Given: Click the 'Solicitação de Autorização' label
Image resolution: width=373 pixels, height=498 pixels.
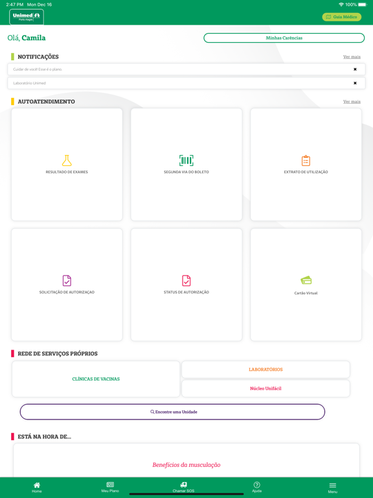Looking at the screenshot, I should point(67,292).
